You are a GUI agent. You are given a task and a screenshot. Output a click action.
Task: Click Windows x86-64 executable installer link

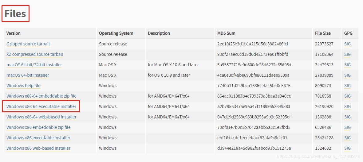pos(41,106)
